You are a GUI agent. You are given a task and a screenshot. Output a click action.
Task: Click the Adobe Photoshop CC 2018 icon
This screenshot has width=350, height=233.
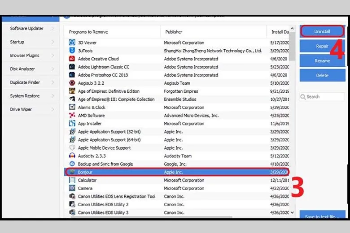coord(72,75)
